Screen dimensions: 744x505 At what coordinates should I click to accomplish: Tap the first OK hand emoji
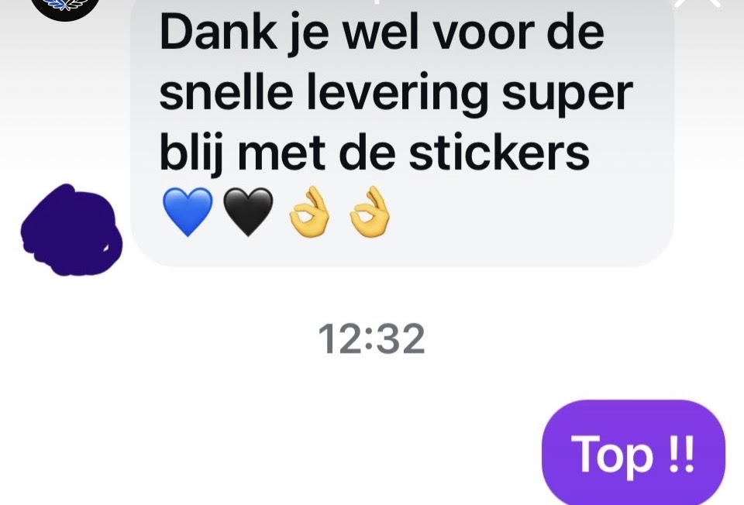pyautogui.click(x=309, y=211)
